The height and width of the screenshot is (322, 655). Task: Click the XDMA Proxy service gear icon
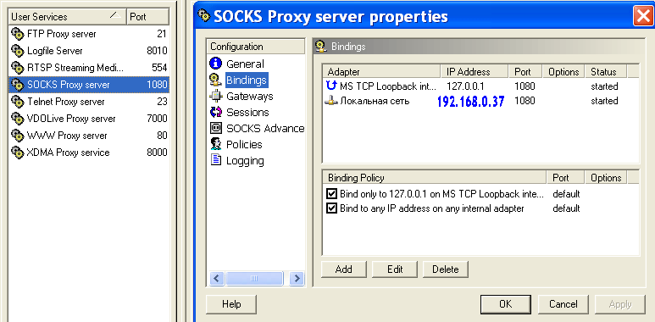tap(18, 153)
